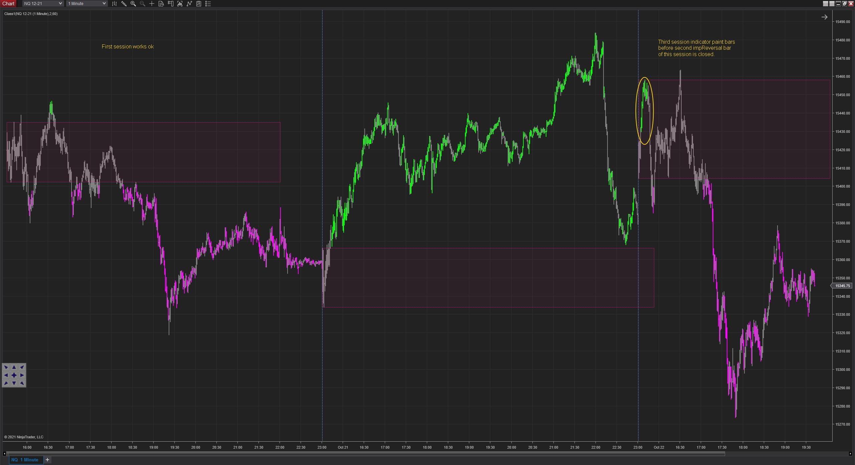855x465 pixels.
Task: Open the Strategies line-node icon
Action: point(189,4)
